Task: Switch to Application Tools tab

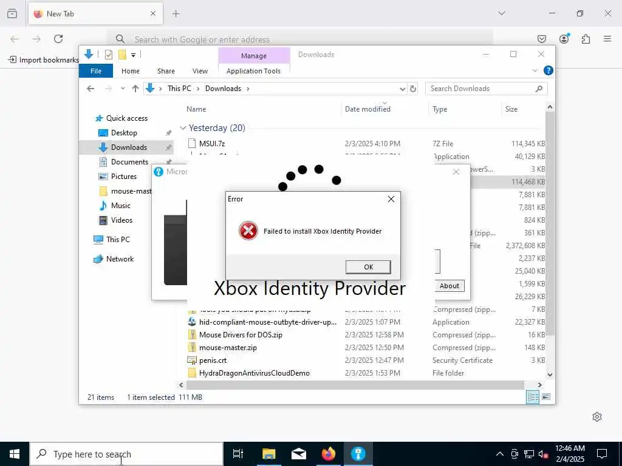Action: tap(253, 71)
